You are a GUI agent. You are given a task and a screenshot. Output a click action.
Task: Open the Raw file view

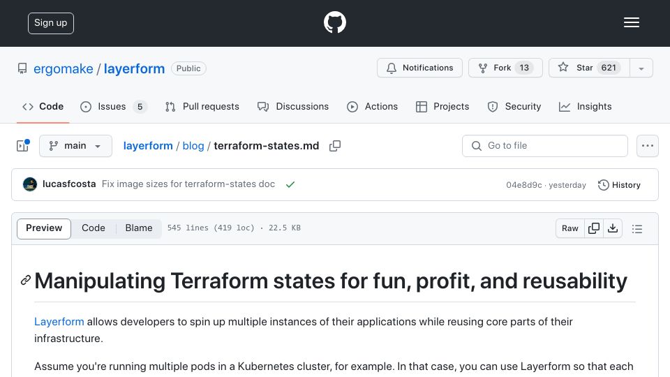click(x=570, y=229)
